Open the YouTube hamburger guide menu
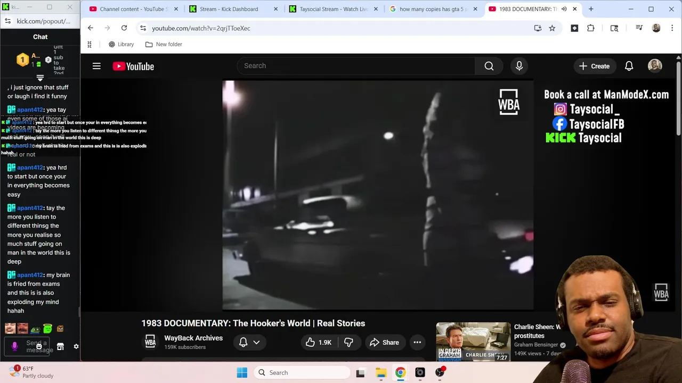The width and height of the screenshot is (682, 383). click(x=96, y=66)
